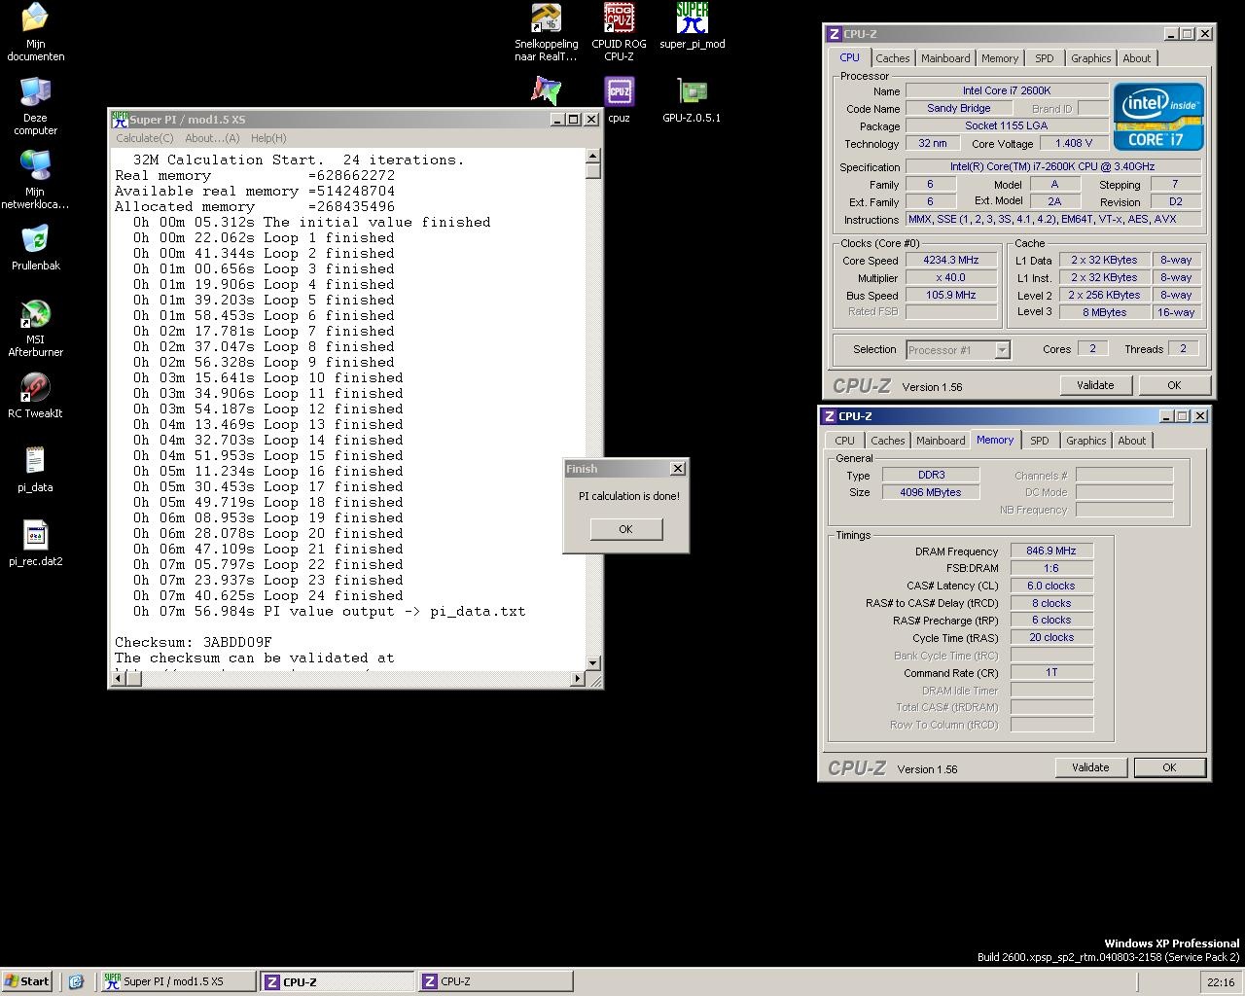Open the Windows Start button
The width and height of the screenshot is (1245, 996).
click(27, 981)
